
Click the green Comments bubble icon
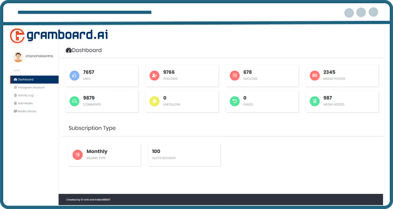click(x=75, y=101)
